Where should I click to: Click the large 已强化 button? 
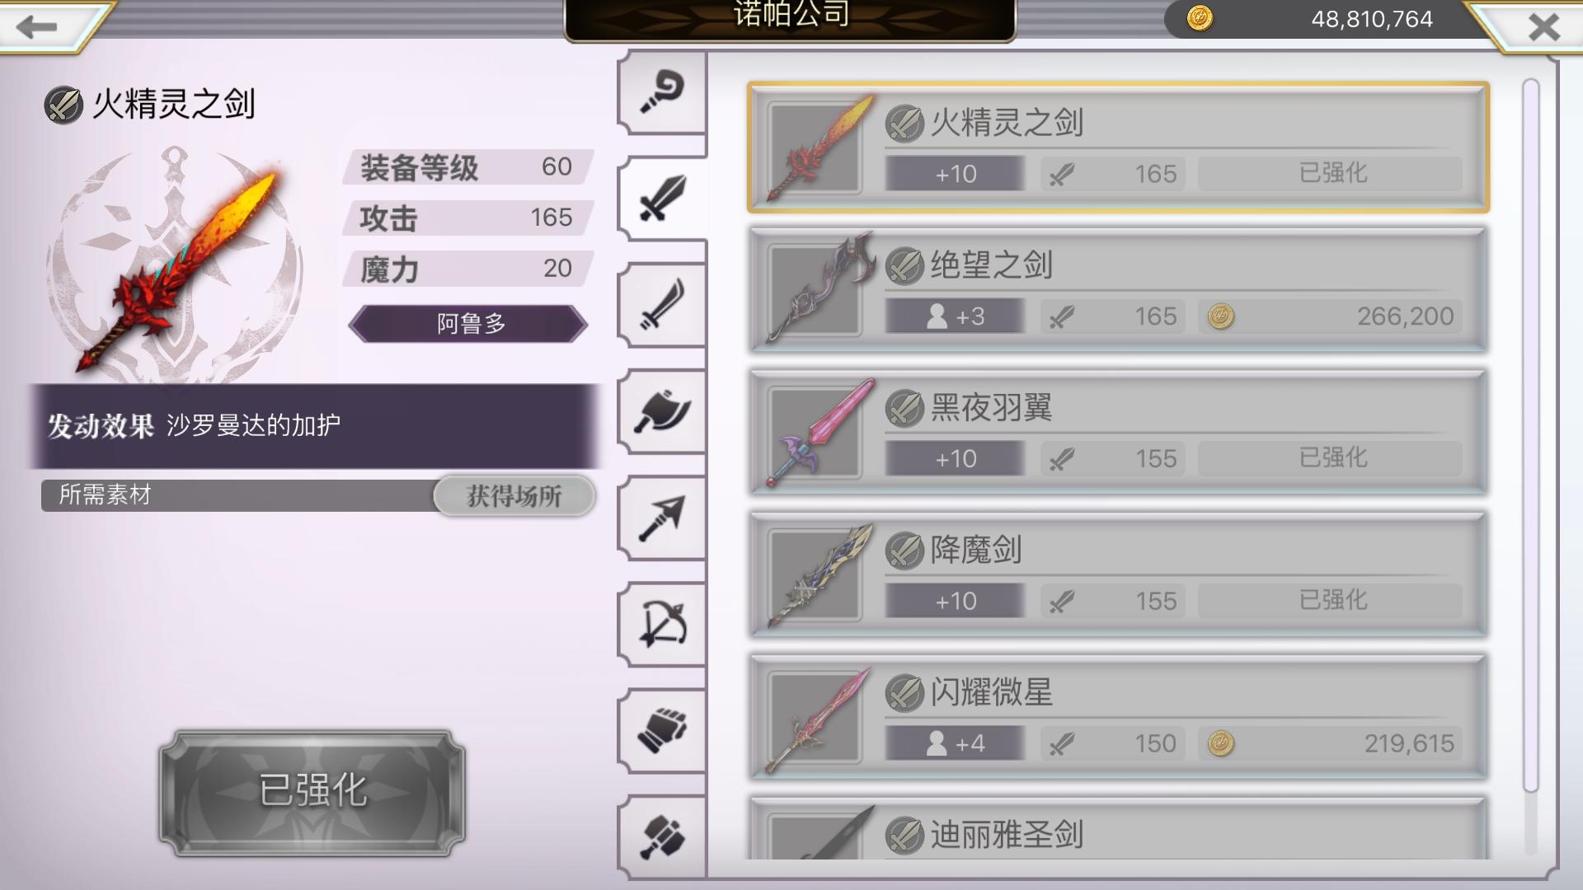coord(312,792)
